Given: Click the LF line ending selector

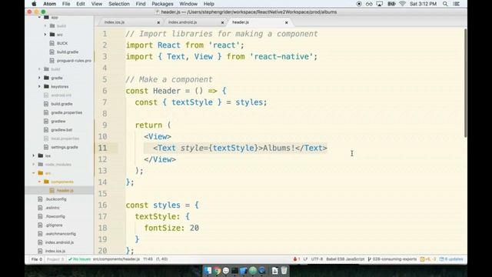Looking at the screenshot, I should point(305,259).
